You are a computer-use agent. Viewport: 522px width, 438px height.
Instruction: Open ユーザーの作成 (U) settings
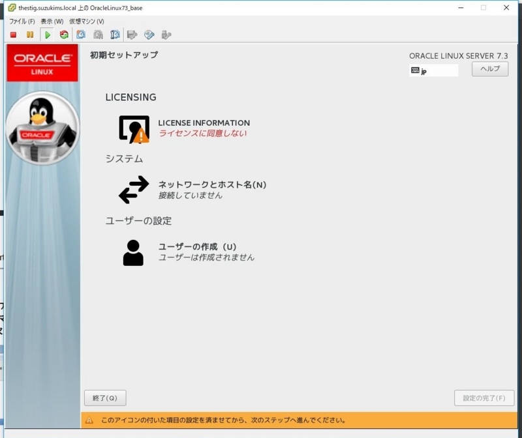click(x=197, y=247)
